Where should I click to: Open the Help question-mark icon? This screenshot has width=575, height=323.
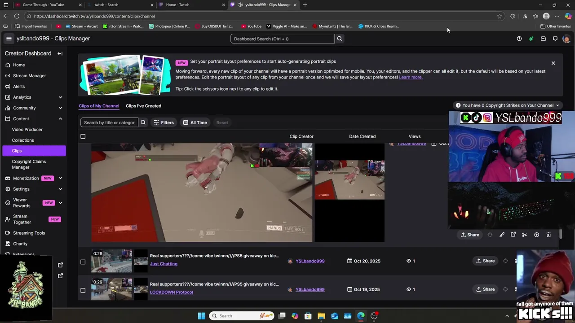pos(519,39)
